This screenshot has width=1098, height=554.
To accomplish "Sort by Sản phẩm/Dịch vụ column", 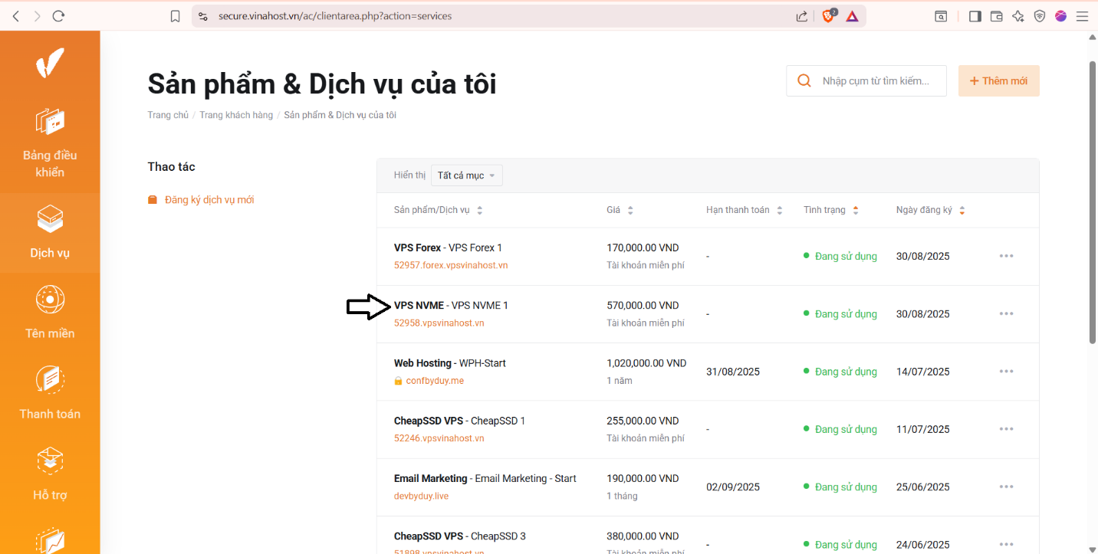I will click(439, 210).
